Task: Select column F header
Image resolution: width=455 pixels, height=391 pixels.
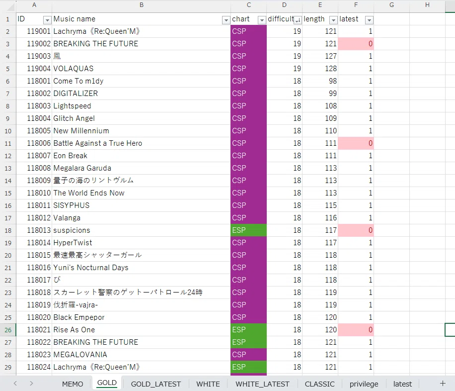Action: click(356, 5)
